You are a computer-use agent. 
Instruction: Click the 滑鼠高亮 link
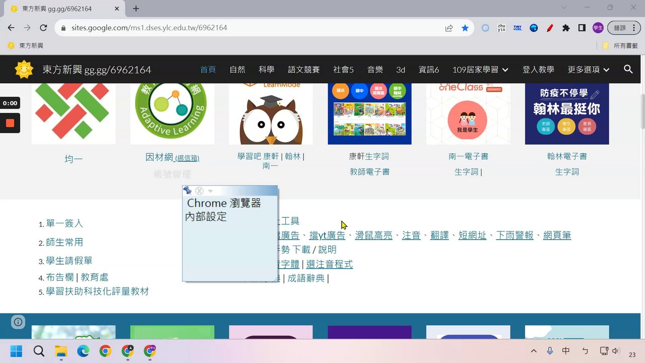(373, 235)
